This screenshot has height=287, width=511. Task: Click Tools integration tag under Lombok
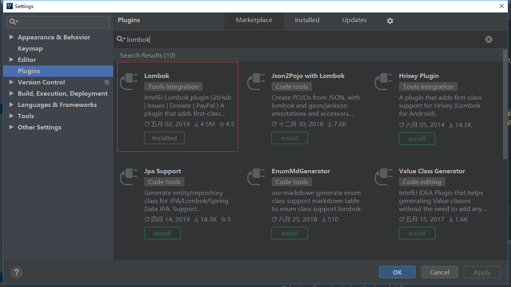tap(173, 86)
